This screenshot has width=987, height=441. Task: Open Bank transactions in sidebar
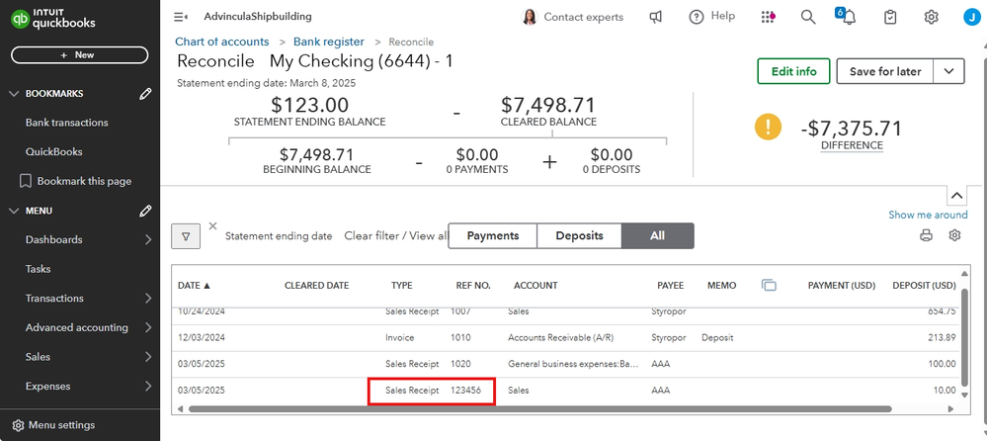pos(66,123)
